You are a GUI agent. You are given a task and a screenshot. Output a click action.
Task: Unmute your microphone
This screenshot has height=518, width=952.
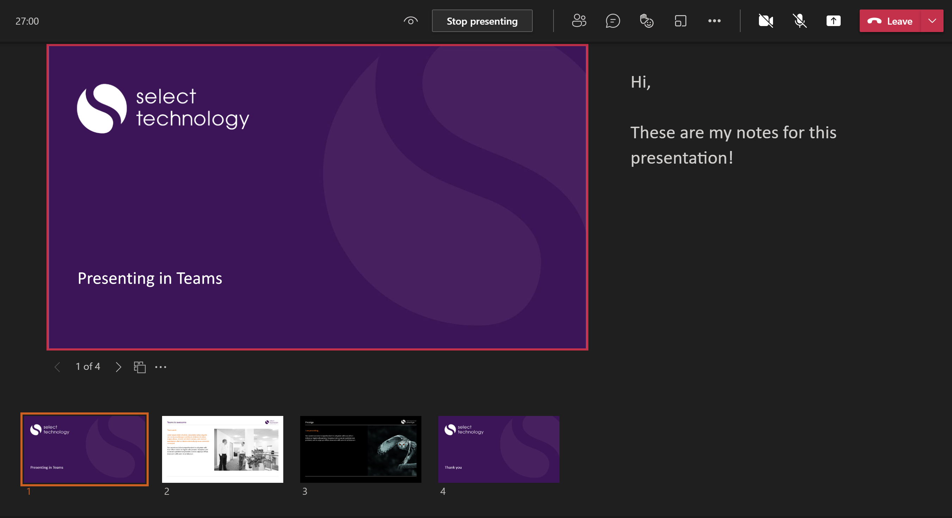(x=800, y=21)
